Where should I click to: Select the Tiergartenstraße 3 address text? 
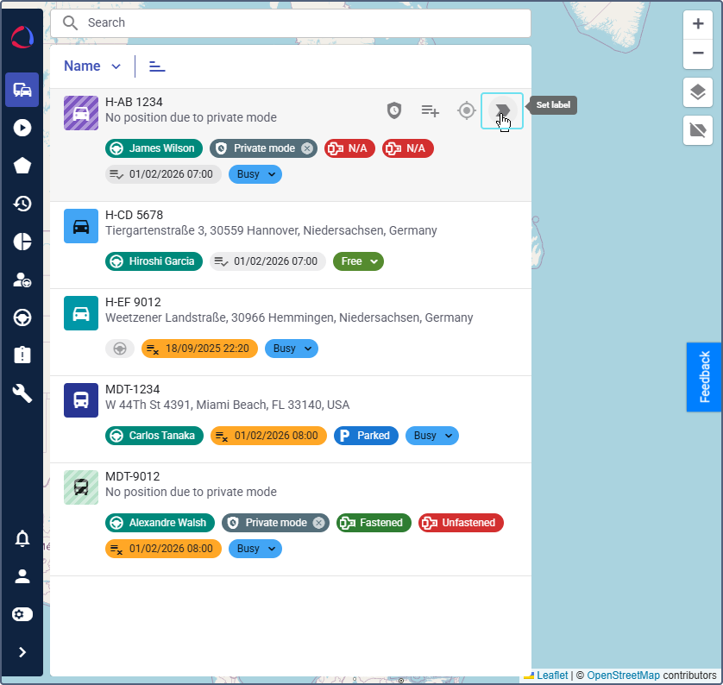[x=271, y=230]
